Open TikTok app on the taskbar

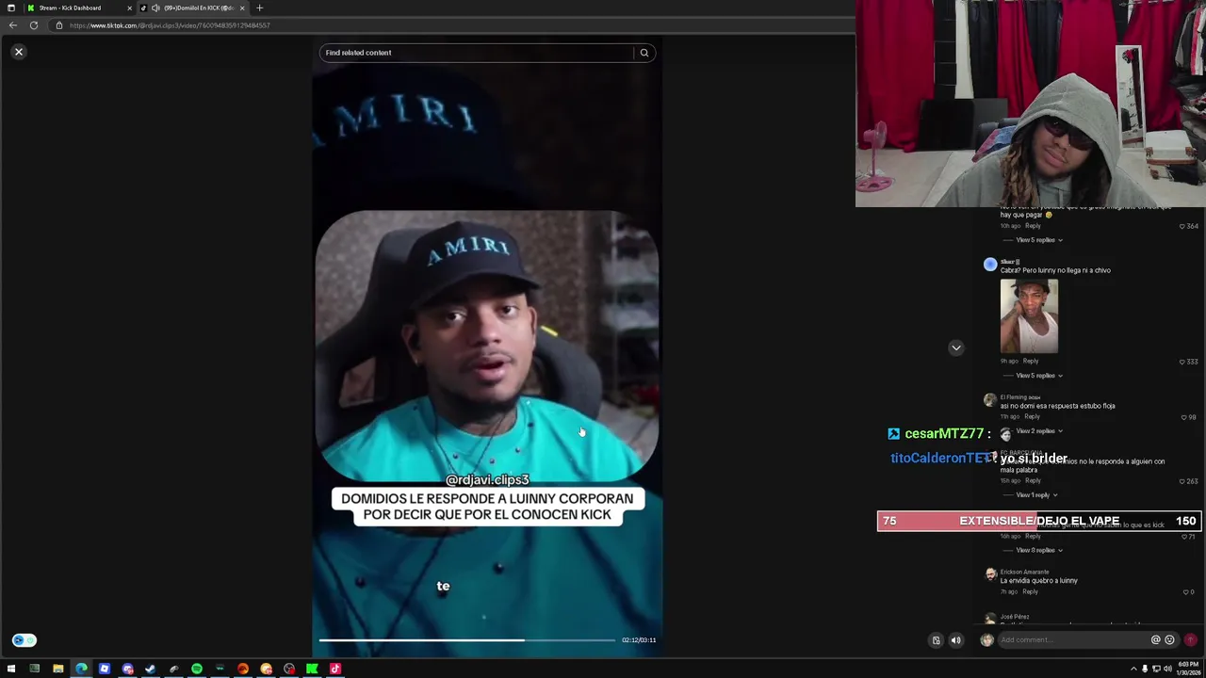(334, 670)
